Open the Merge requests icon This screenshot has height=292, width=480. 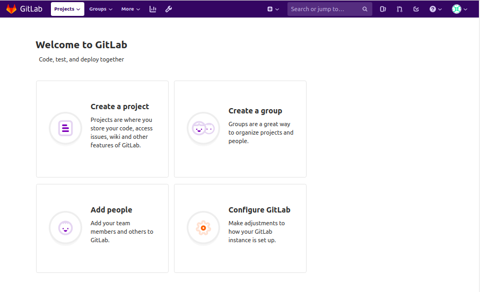[x=399, y=9]
